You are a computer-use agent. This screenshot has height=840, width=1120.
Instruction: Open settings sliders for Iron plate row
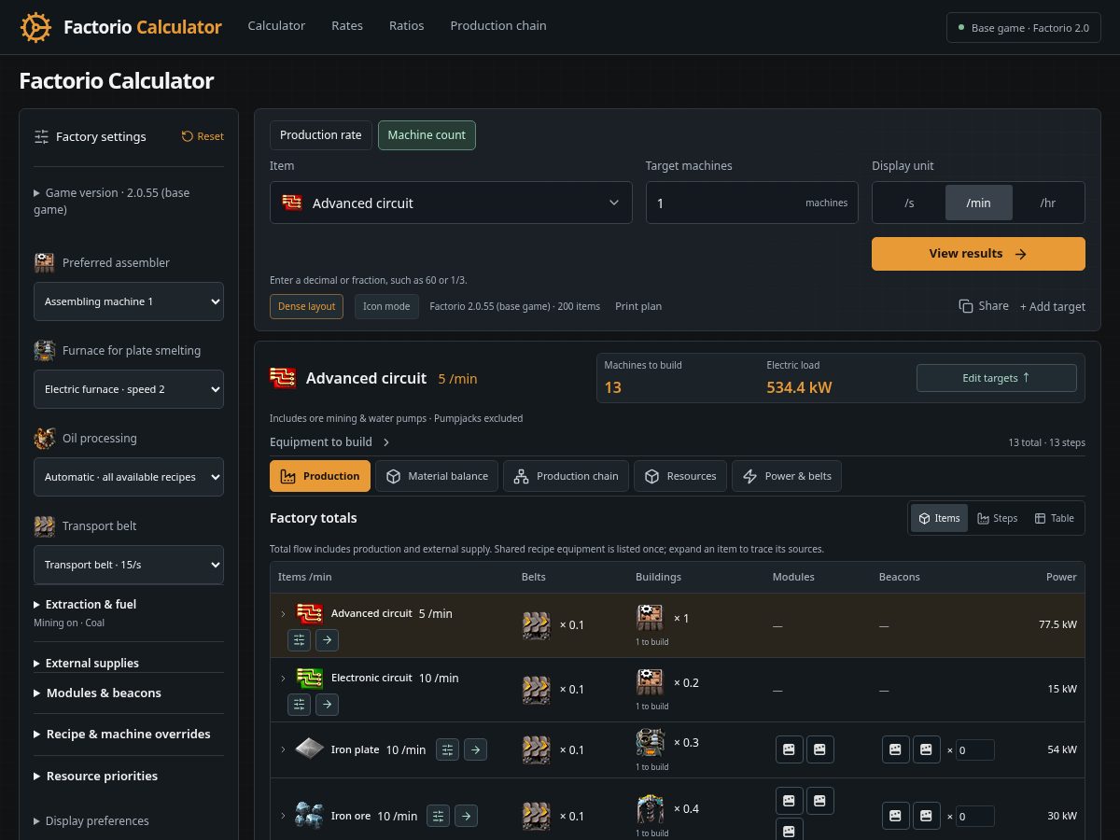pos(447,749)
